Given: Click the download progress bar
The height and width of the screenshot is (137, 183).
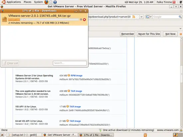Looking at the screenshot, I should click(x=44, y=20).
